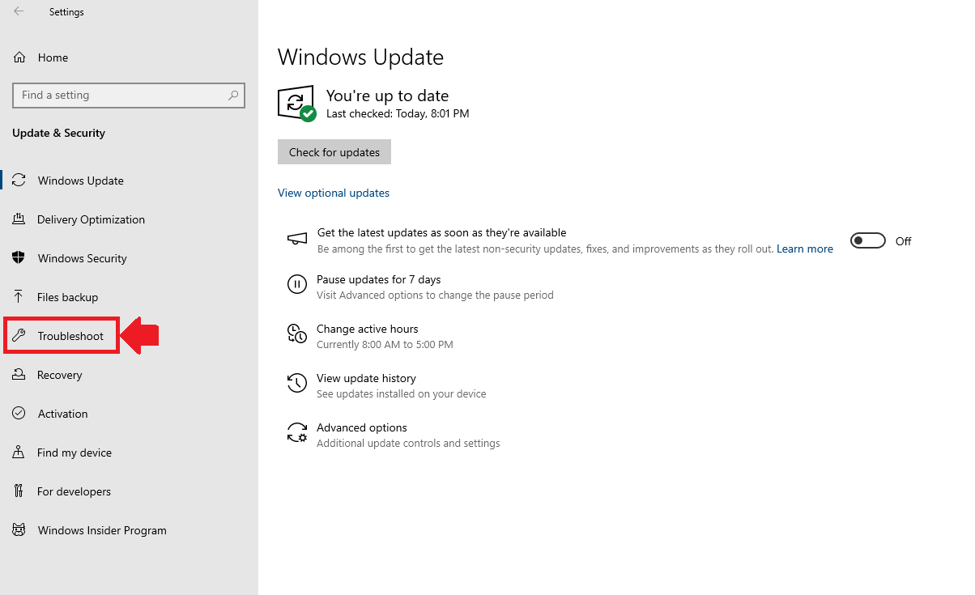The height and width of the screenshot is (595, 975).
Task: Open View optional updates link
Action: [x=333, y=193]
